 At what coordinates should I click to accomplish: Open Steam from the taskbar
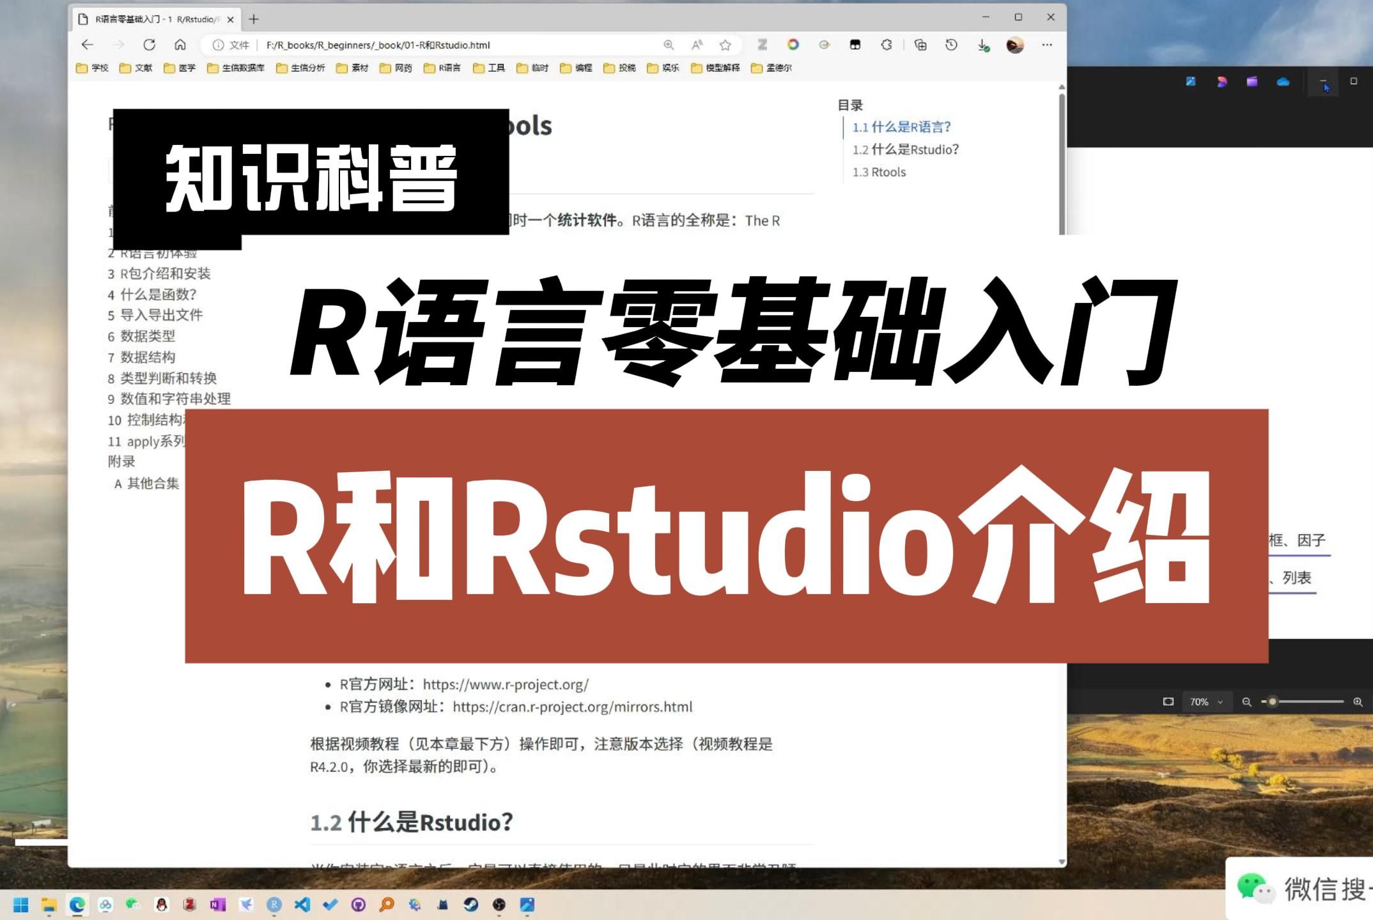pos(471,905)
